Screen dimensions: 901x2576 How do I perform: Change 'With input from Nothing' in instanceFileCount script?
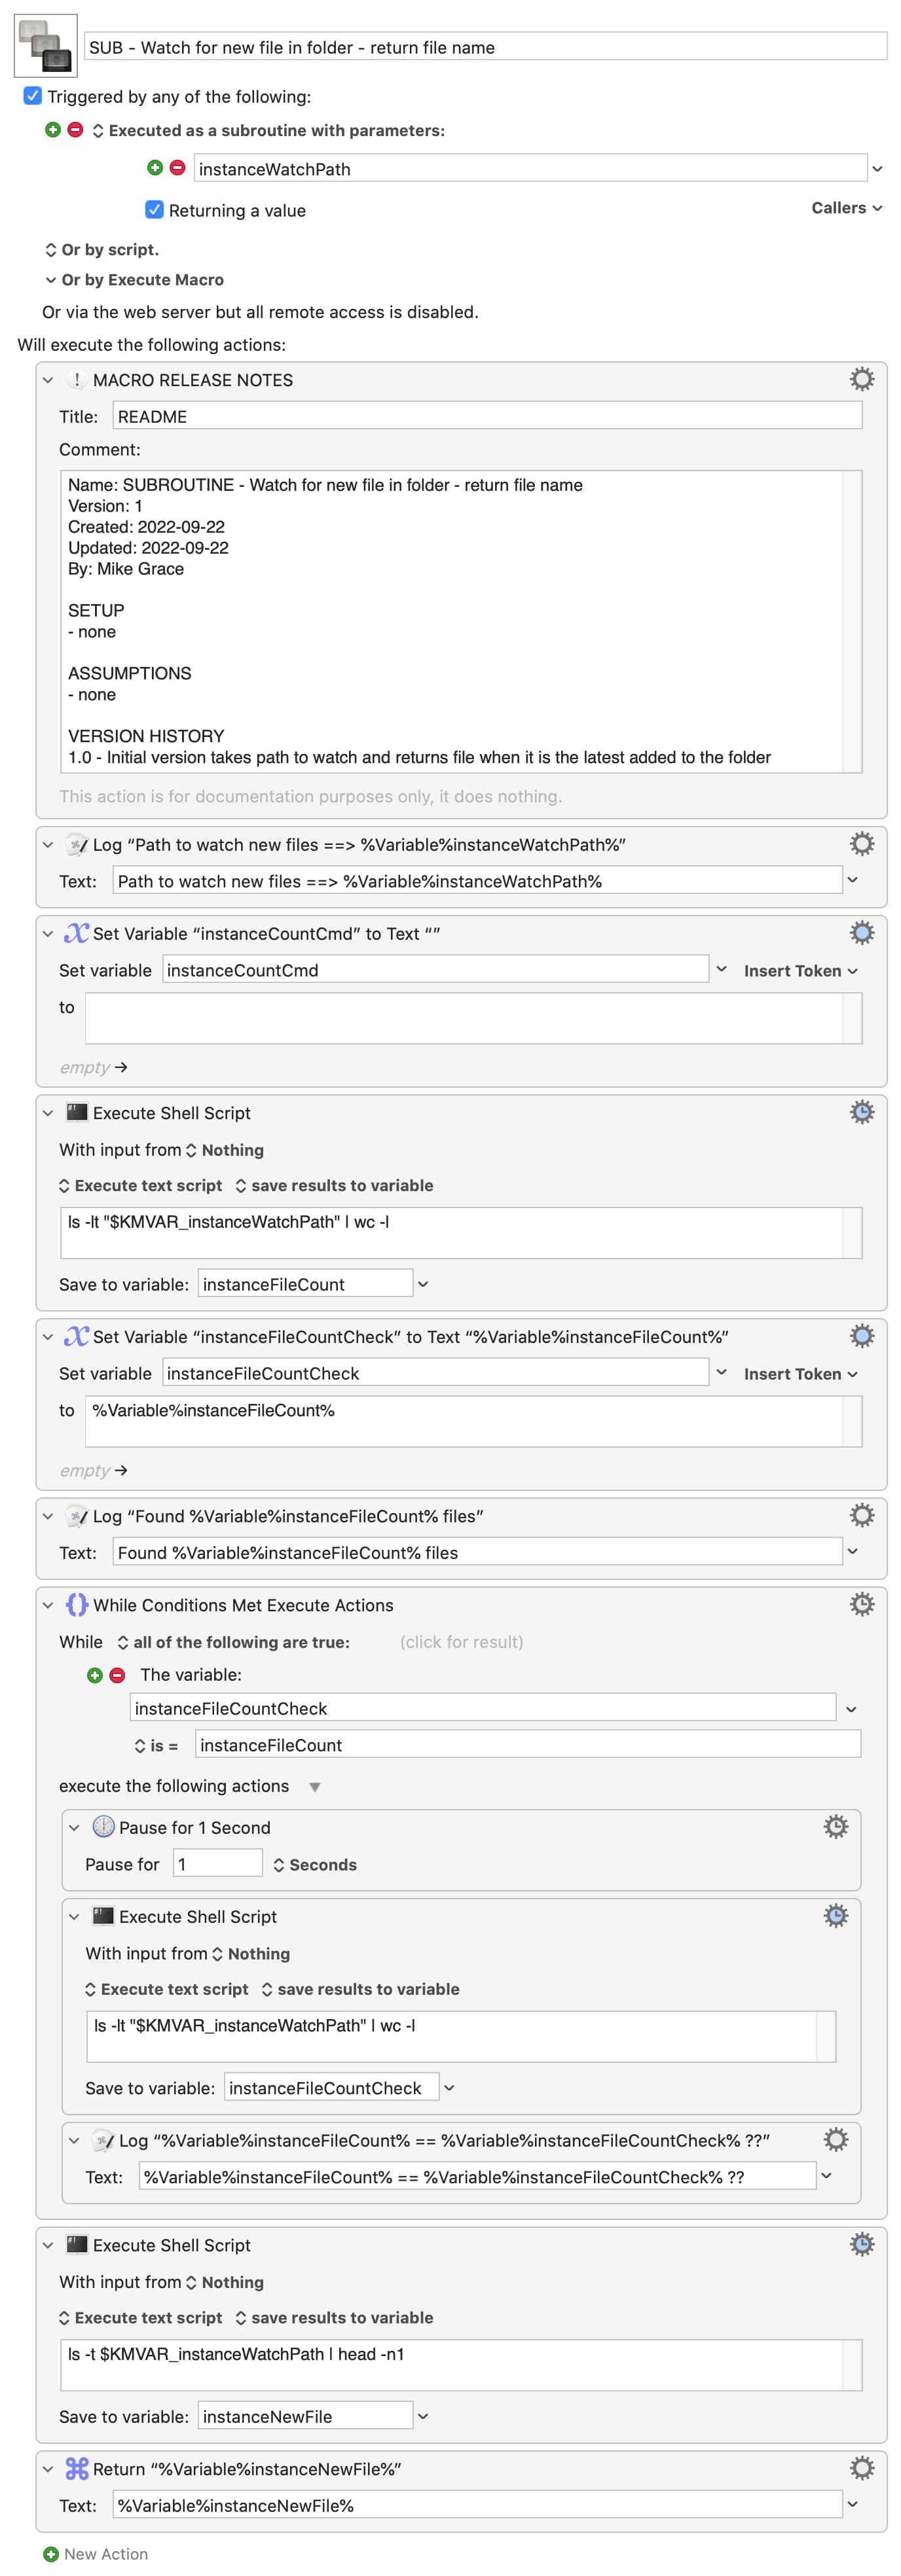pos(224,1150)
